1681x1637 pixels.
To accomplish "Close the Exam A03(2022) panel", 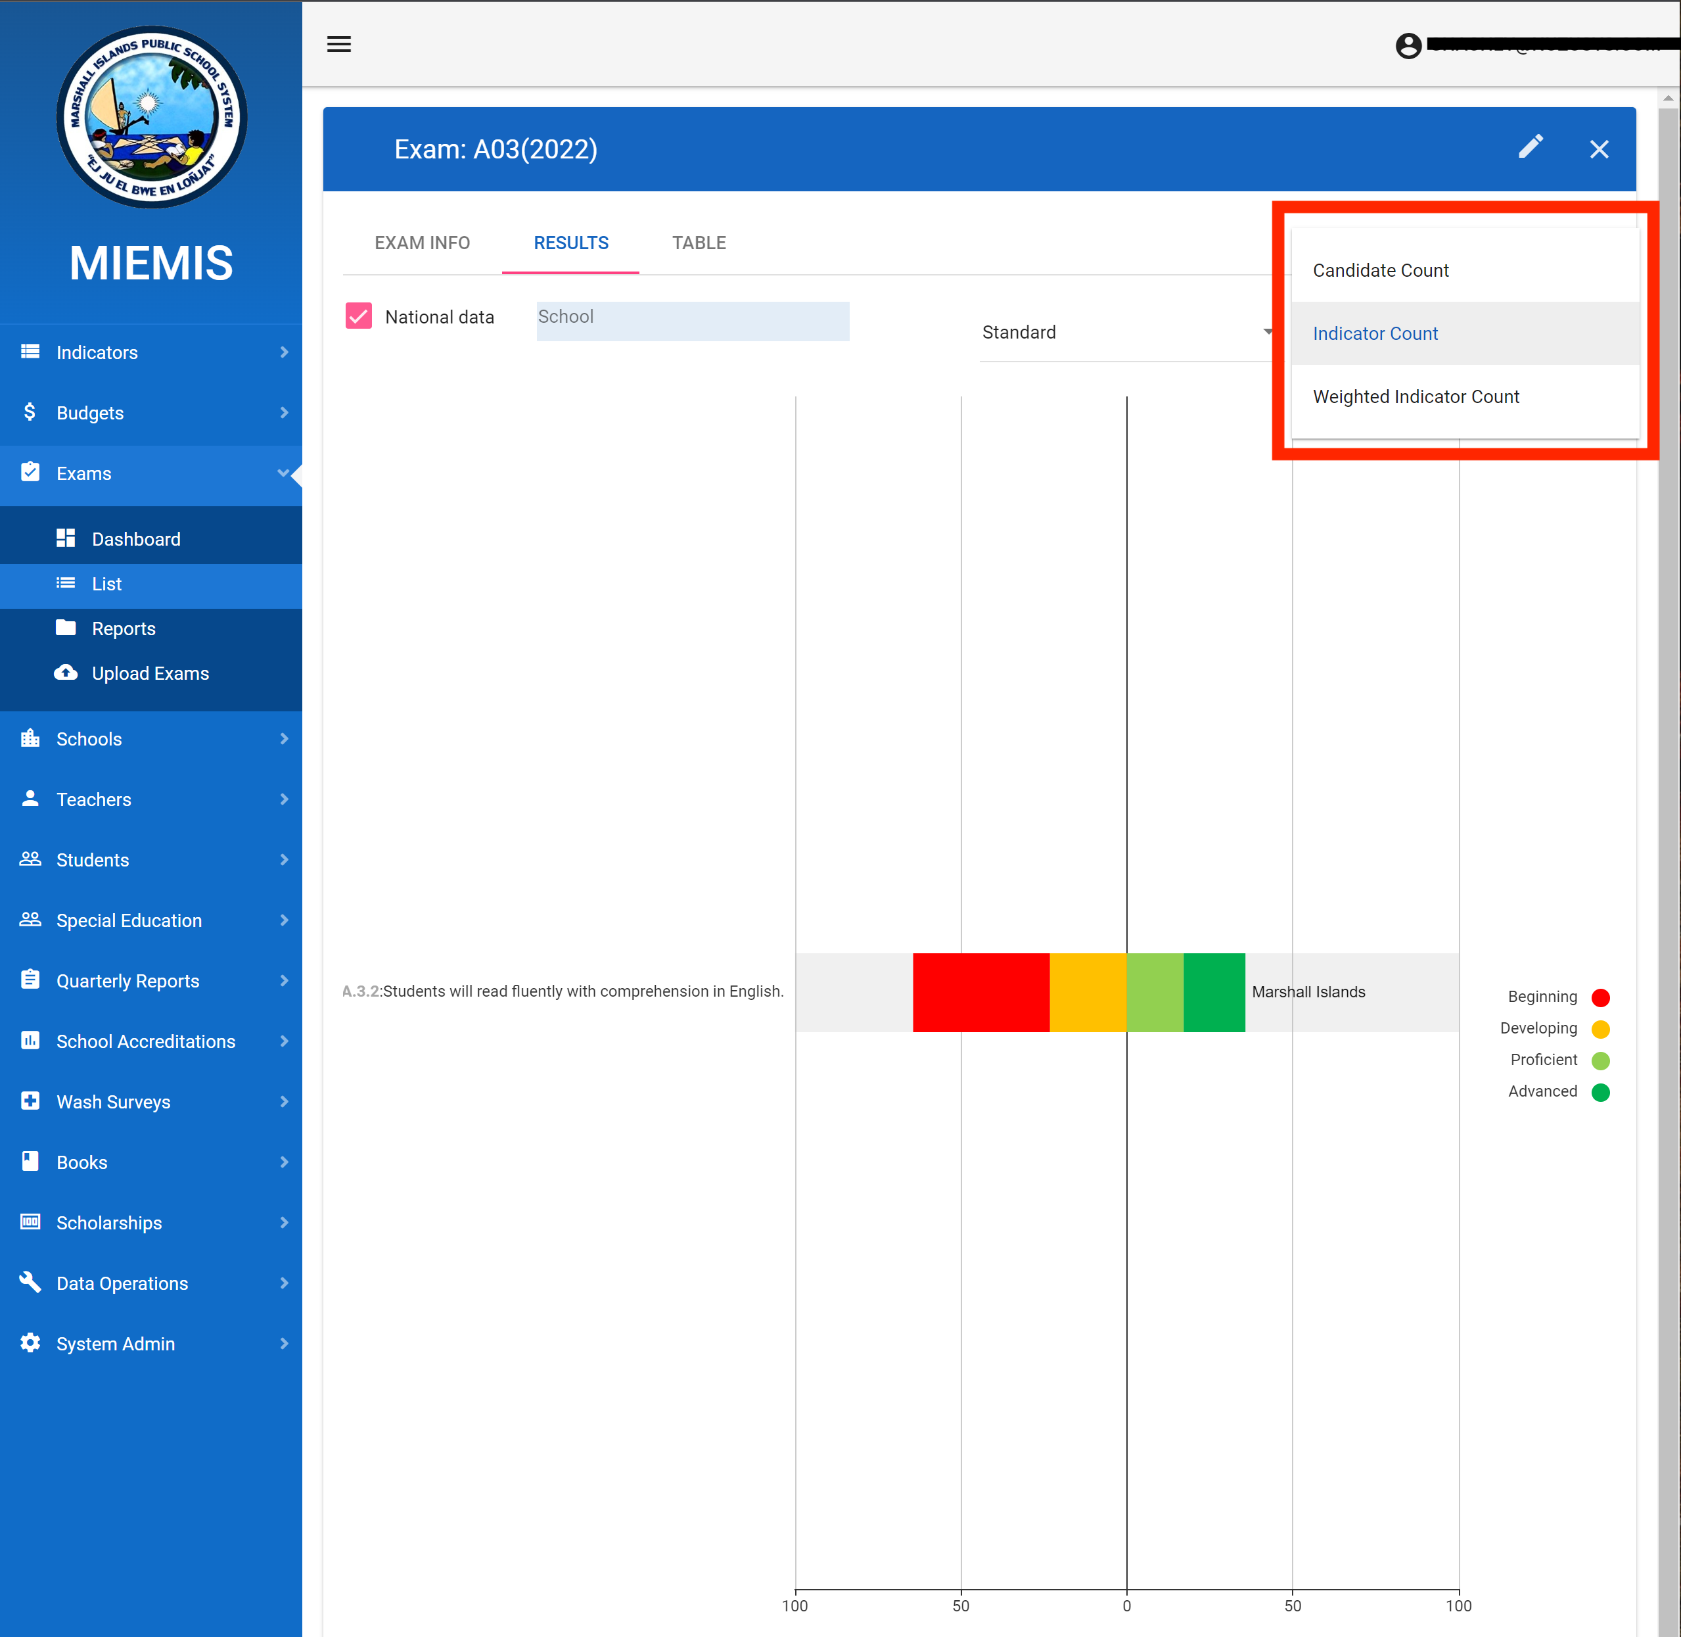I will tap(1598, 150).
